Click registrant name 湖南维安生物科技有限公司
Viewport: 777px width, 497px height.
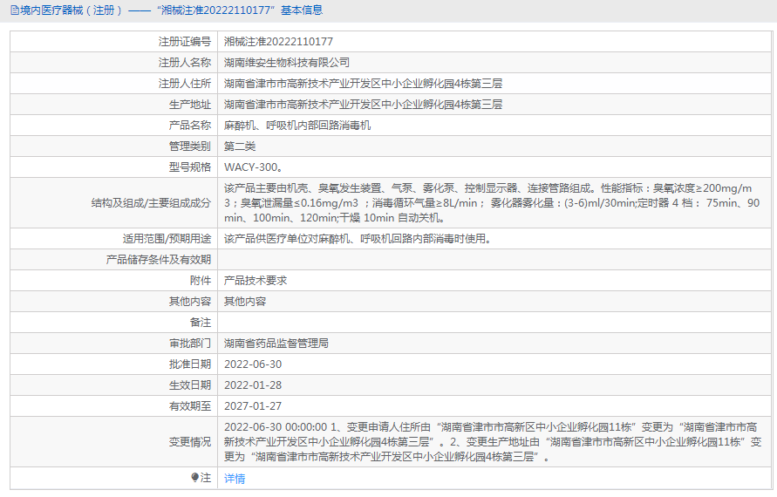287,63
